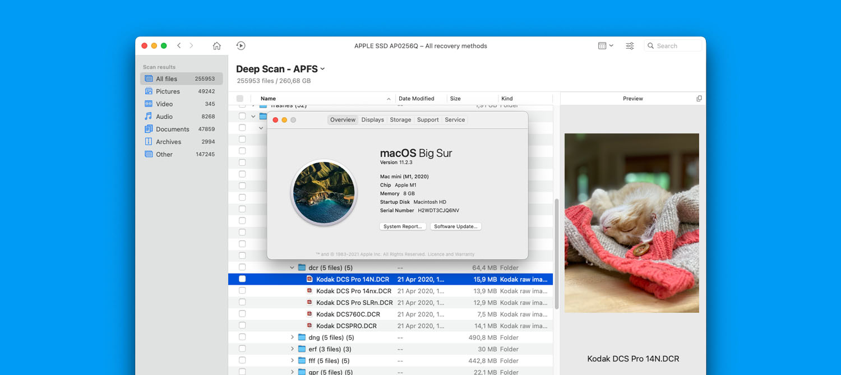Select the Other category icon
Viewport: 841px width, 375px height.
(x=149, y=154)
